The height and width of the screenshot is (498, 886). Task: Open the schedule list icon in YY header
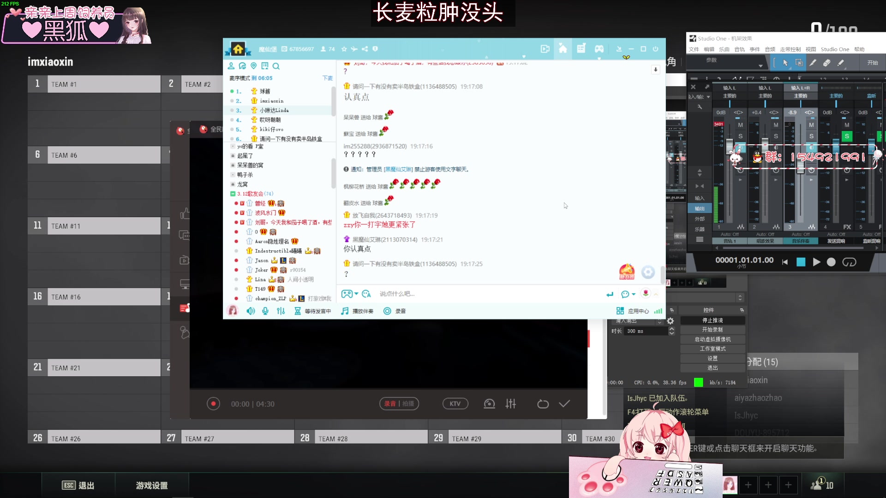click(581, 48)
